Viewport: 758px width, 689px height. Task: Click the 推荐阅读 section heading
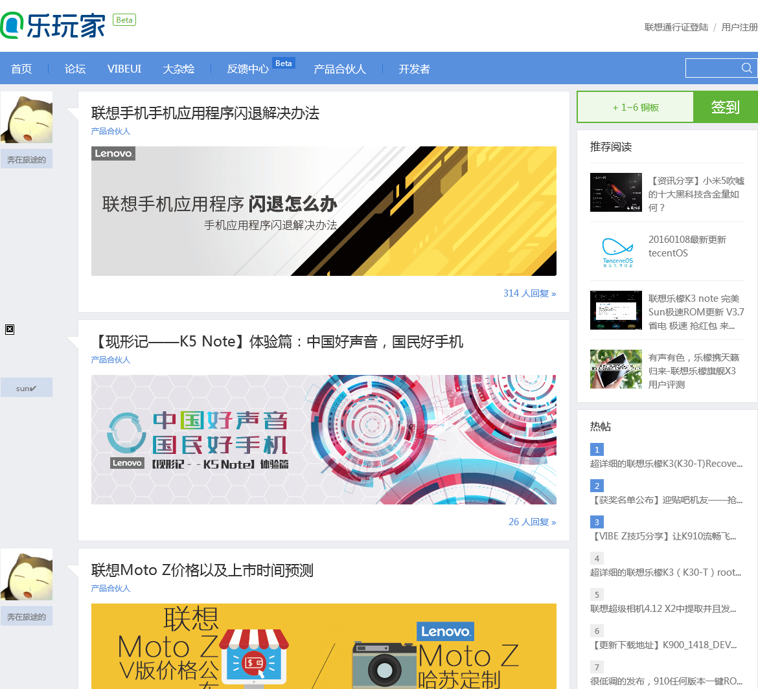point(610,146)
